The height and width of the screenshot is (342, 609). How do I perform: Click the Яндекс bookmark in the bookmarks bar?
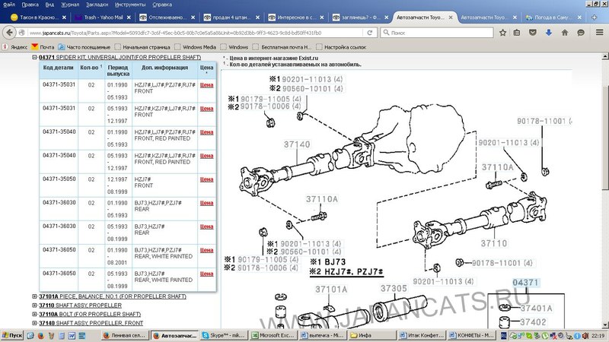coord(14,47)
